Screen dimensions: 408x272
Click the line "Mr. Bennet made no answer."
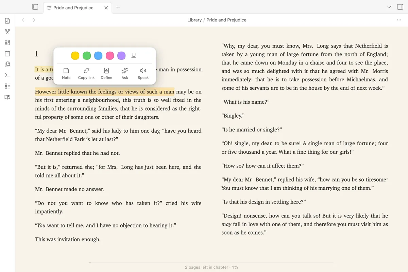69,189
